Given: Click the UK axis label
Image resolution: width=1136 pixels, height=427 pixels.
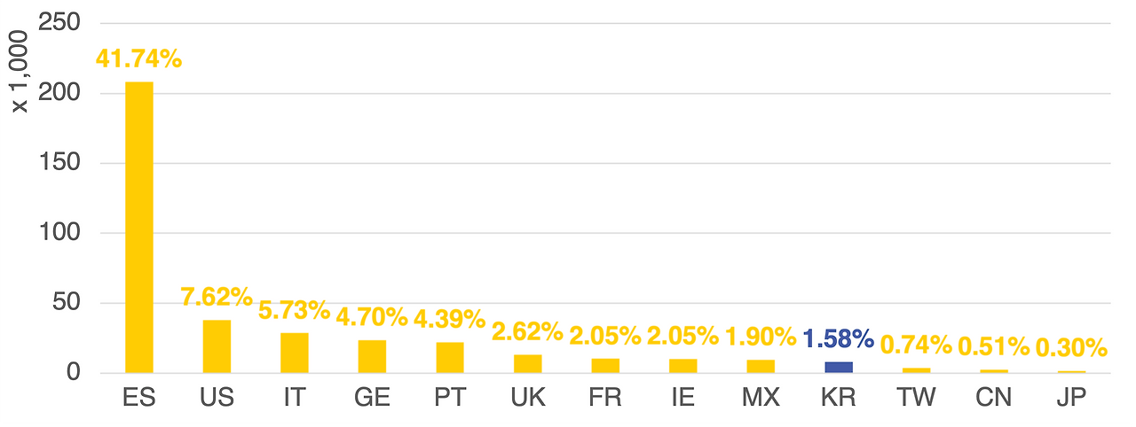Looking at the screenshot, I should (528, 398).
